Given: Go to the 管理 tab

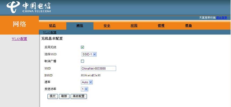Looking at the screenshot, I should point(161,26).
